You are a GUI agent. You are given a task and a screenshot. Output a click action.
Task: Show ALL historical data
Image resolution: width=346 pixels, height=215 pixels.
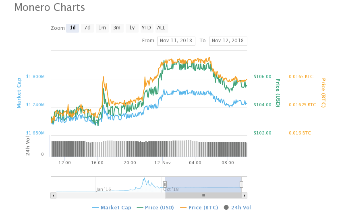point(161,28)
